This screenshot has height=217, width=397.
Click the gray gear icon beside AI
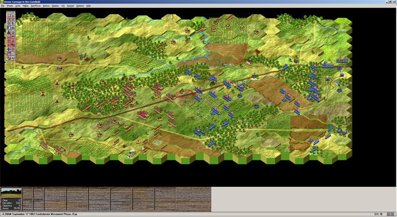click(x=8, y=58)
